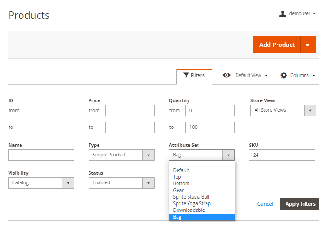Click the funnel icon on Filters tab

(186, 75)
